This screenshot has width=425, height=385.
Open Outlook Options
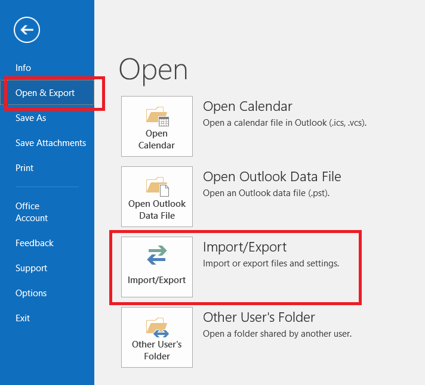[x=31, y=293]
